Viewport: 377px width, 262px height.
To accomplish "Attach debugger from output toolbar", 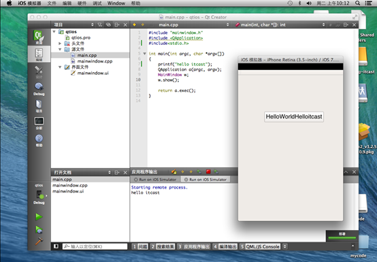I will tap(216, 171).
